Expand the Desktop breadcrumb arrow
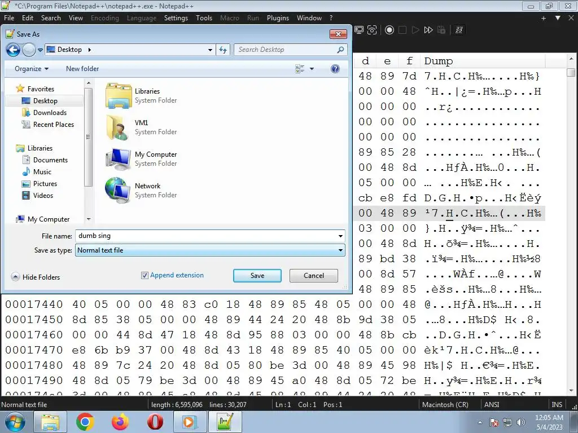The height and width of the screenshot is (433, 578). pos(90,50)
